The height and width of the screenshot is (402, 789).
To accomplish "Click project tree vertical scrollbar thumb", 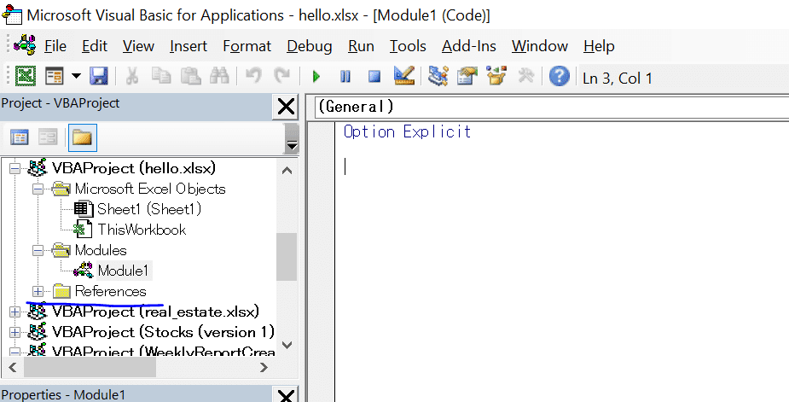I will [287, 256].
